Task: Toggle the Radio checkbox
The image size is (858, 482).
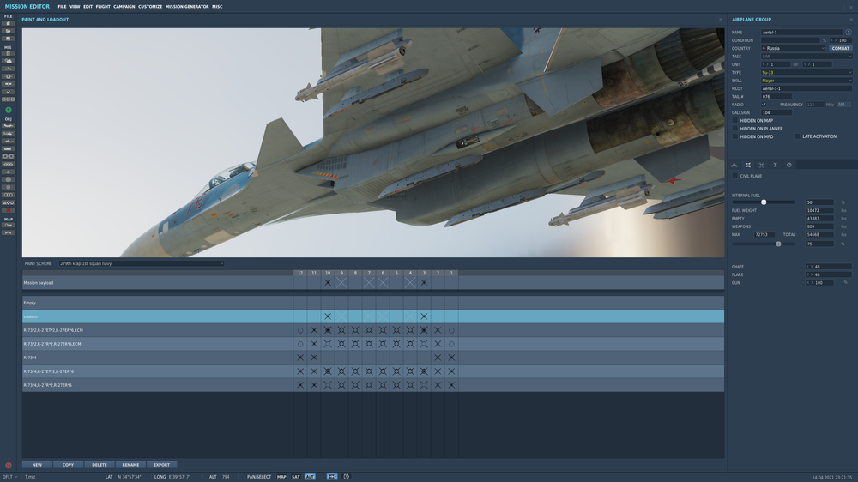Action: click(x=764, y=105)
